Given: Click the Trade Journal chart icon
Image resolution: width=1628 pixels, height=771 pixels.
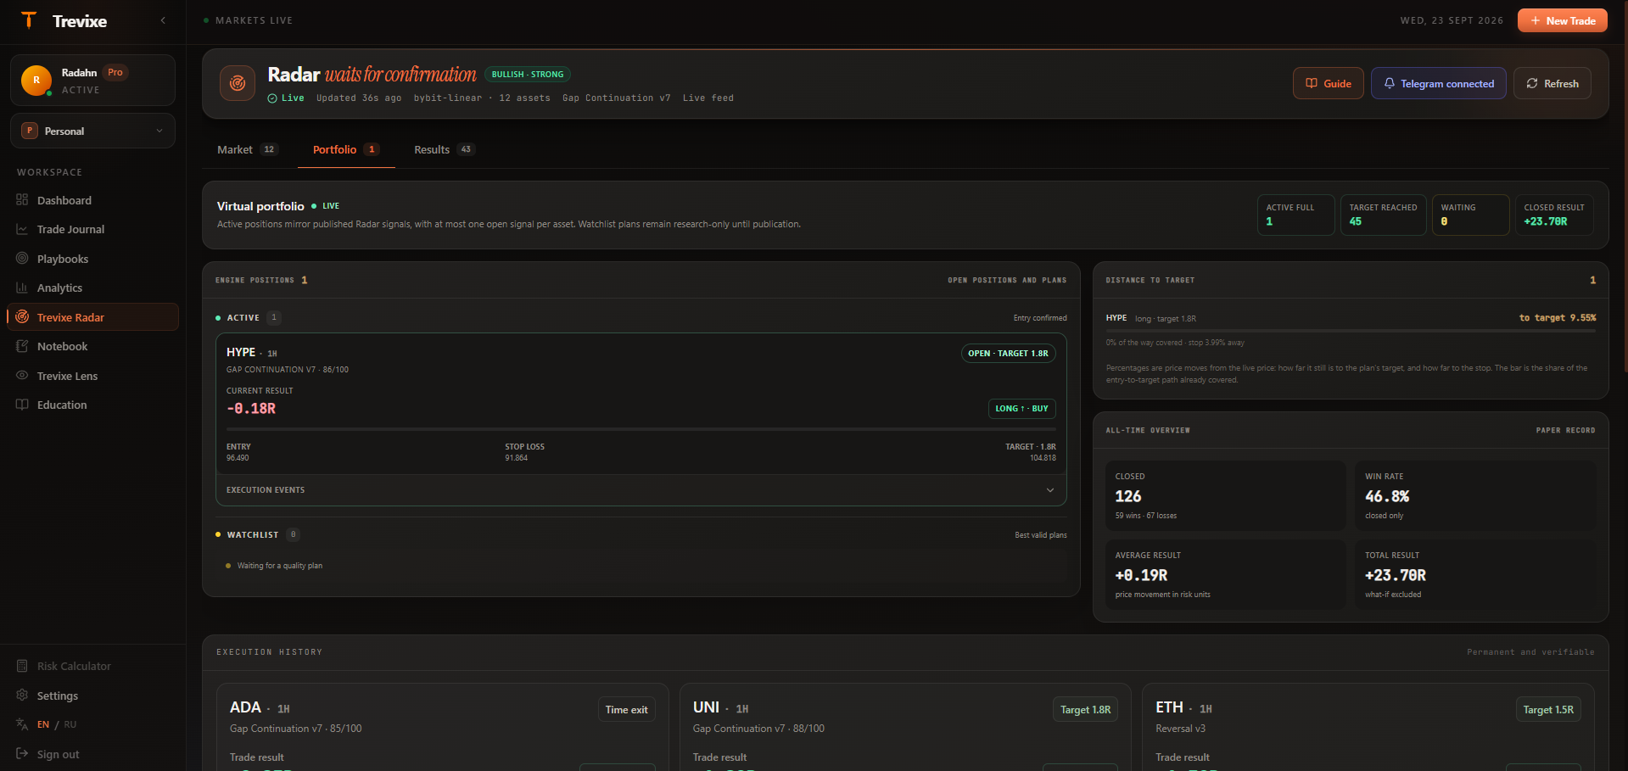Looking at the screenshot, I should coord(22,229).
